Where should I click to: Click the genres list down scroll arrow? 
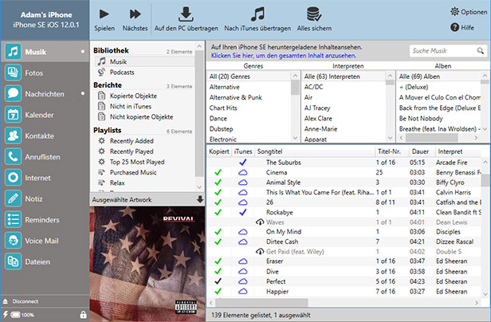(x=295, y=138)
